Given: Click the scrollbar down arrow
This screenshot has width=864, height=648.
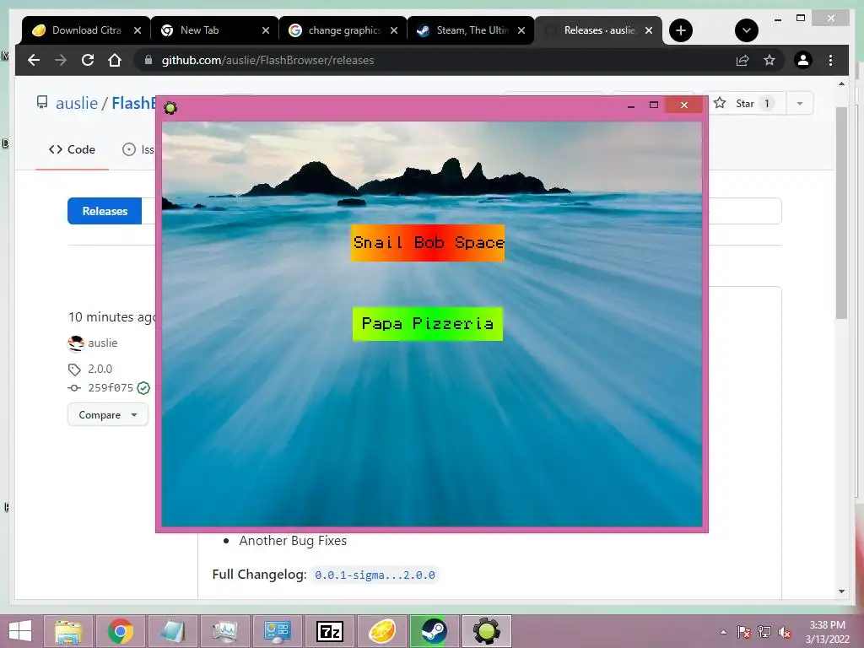Looking at the screenshot, I should [x=841, y=591].
